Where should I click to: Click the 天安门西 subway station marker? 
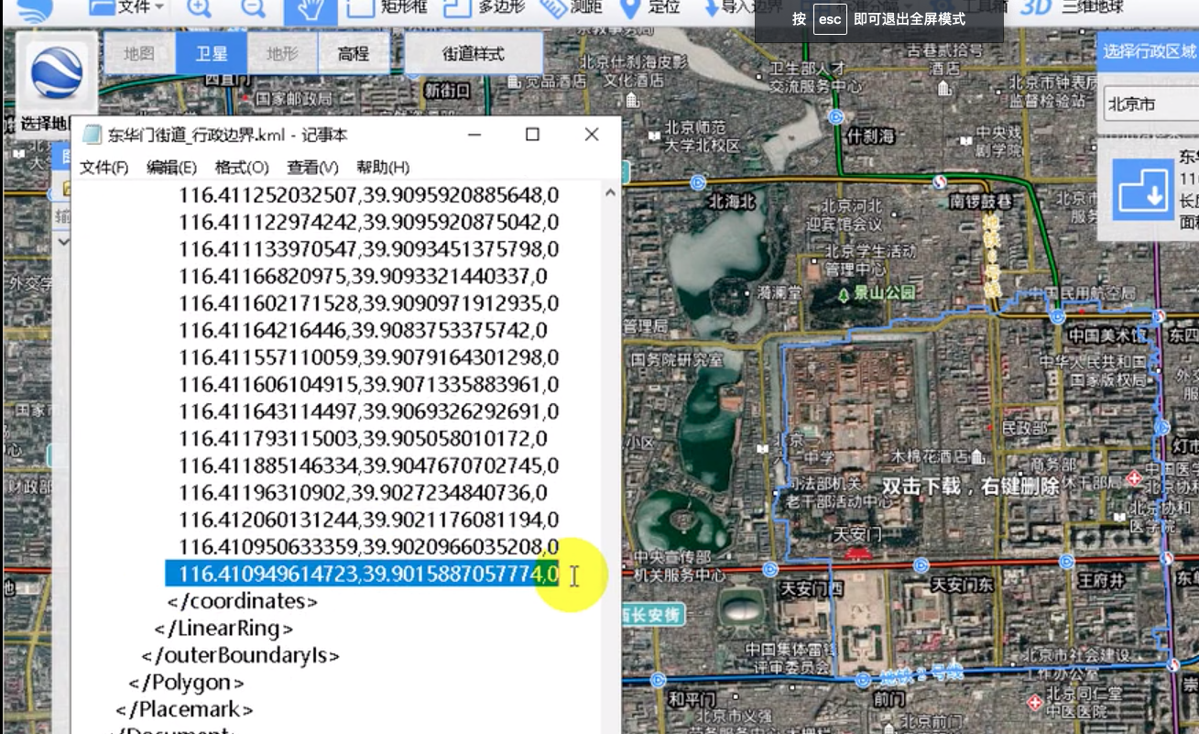[x=769, y=569]
